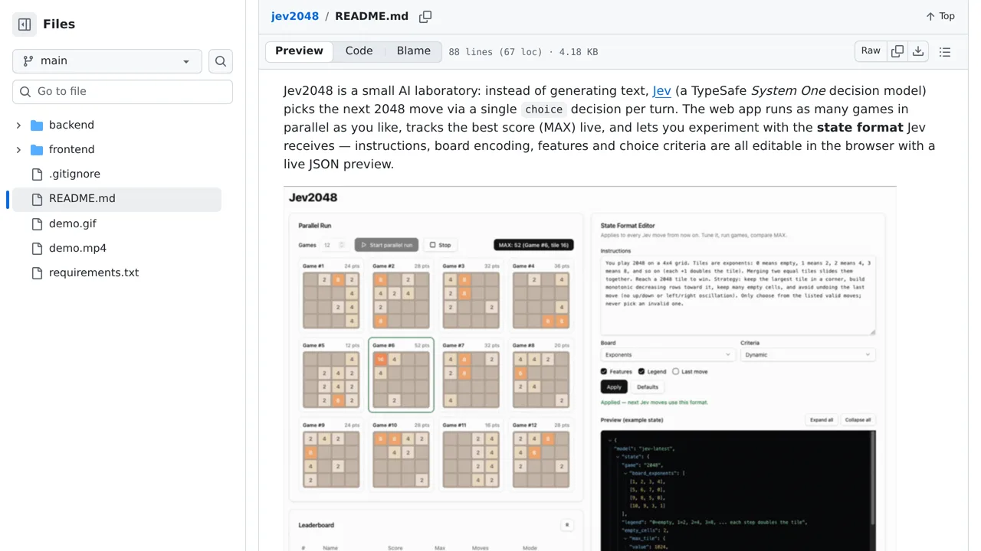
Task: Open the demo.gif file
Action: [73, 223]
